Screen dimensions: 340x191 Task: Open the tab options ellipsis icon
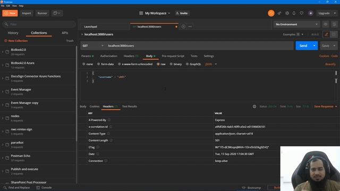pyautogui.click(x=190, y=27)
